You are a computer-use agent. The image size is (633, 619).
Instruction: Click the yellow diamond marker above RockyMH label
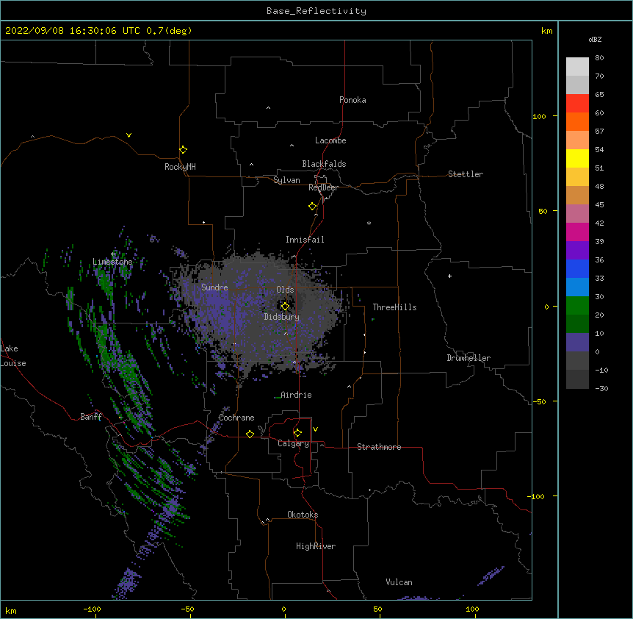(183, 150)
